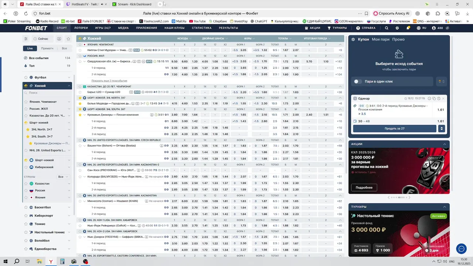The height and width of the screenshot is (266, 473).
Task: Open site search magnifier in header
Action: tap(387, 28)
